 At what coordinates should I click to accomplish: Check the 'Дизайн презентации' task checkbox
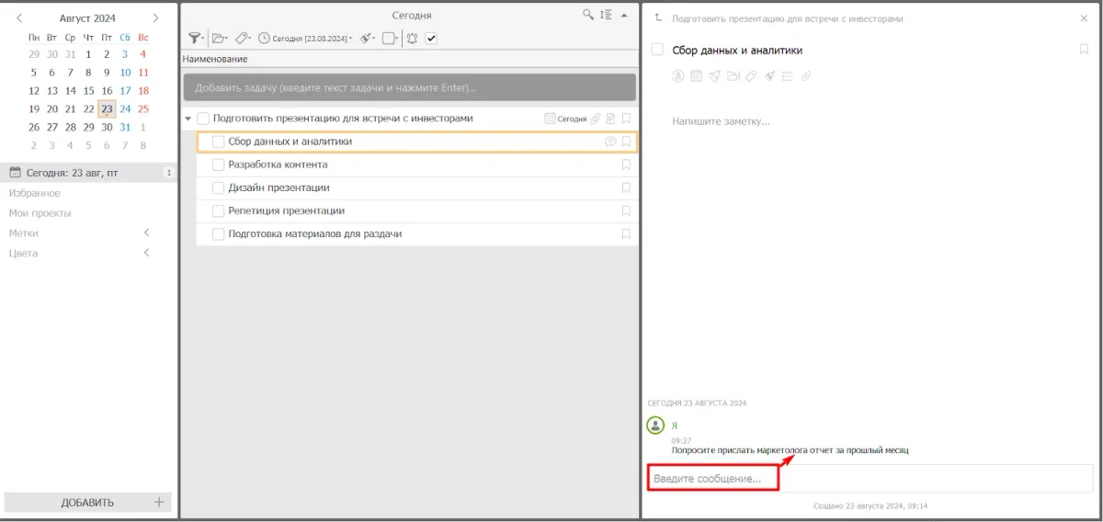(x=219, y=187)
